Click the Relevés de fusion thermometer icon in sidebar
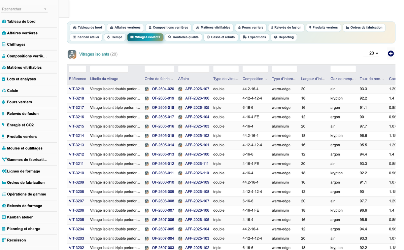 coord(3,113)
